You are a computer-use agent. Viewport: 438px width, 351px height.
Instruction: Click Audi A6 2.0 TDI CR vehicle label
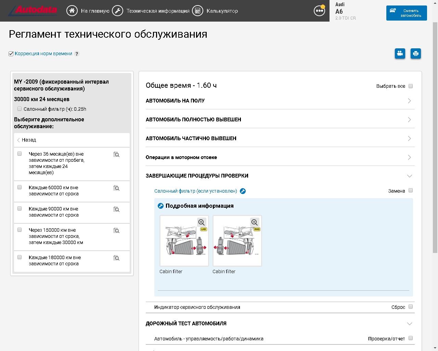tap(346, 11)
